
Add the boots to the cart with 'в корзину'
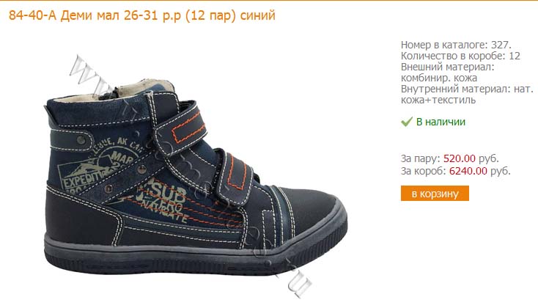pyautogui.click(x=435, y=194)
